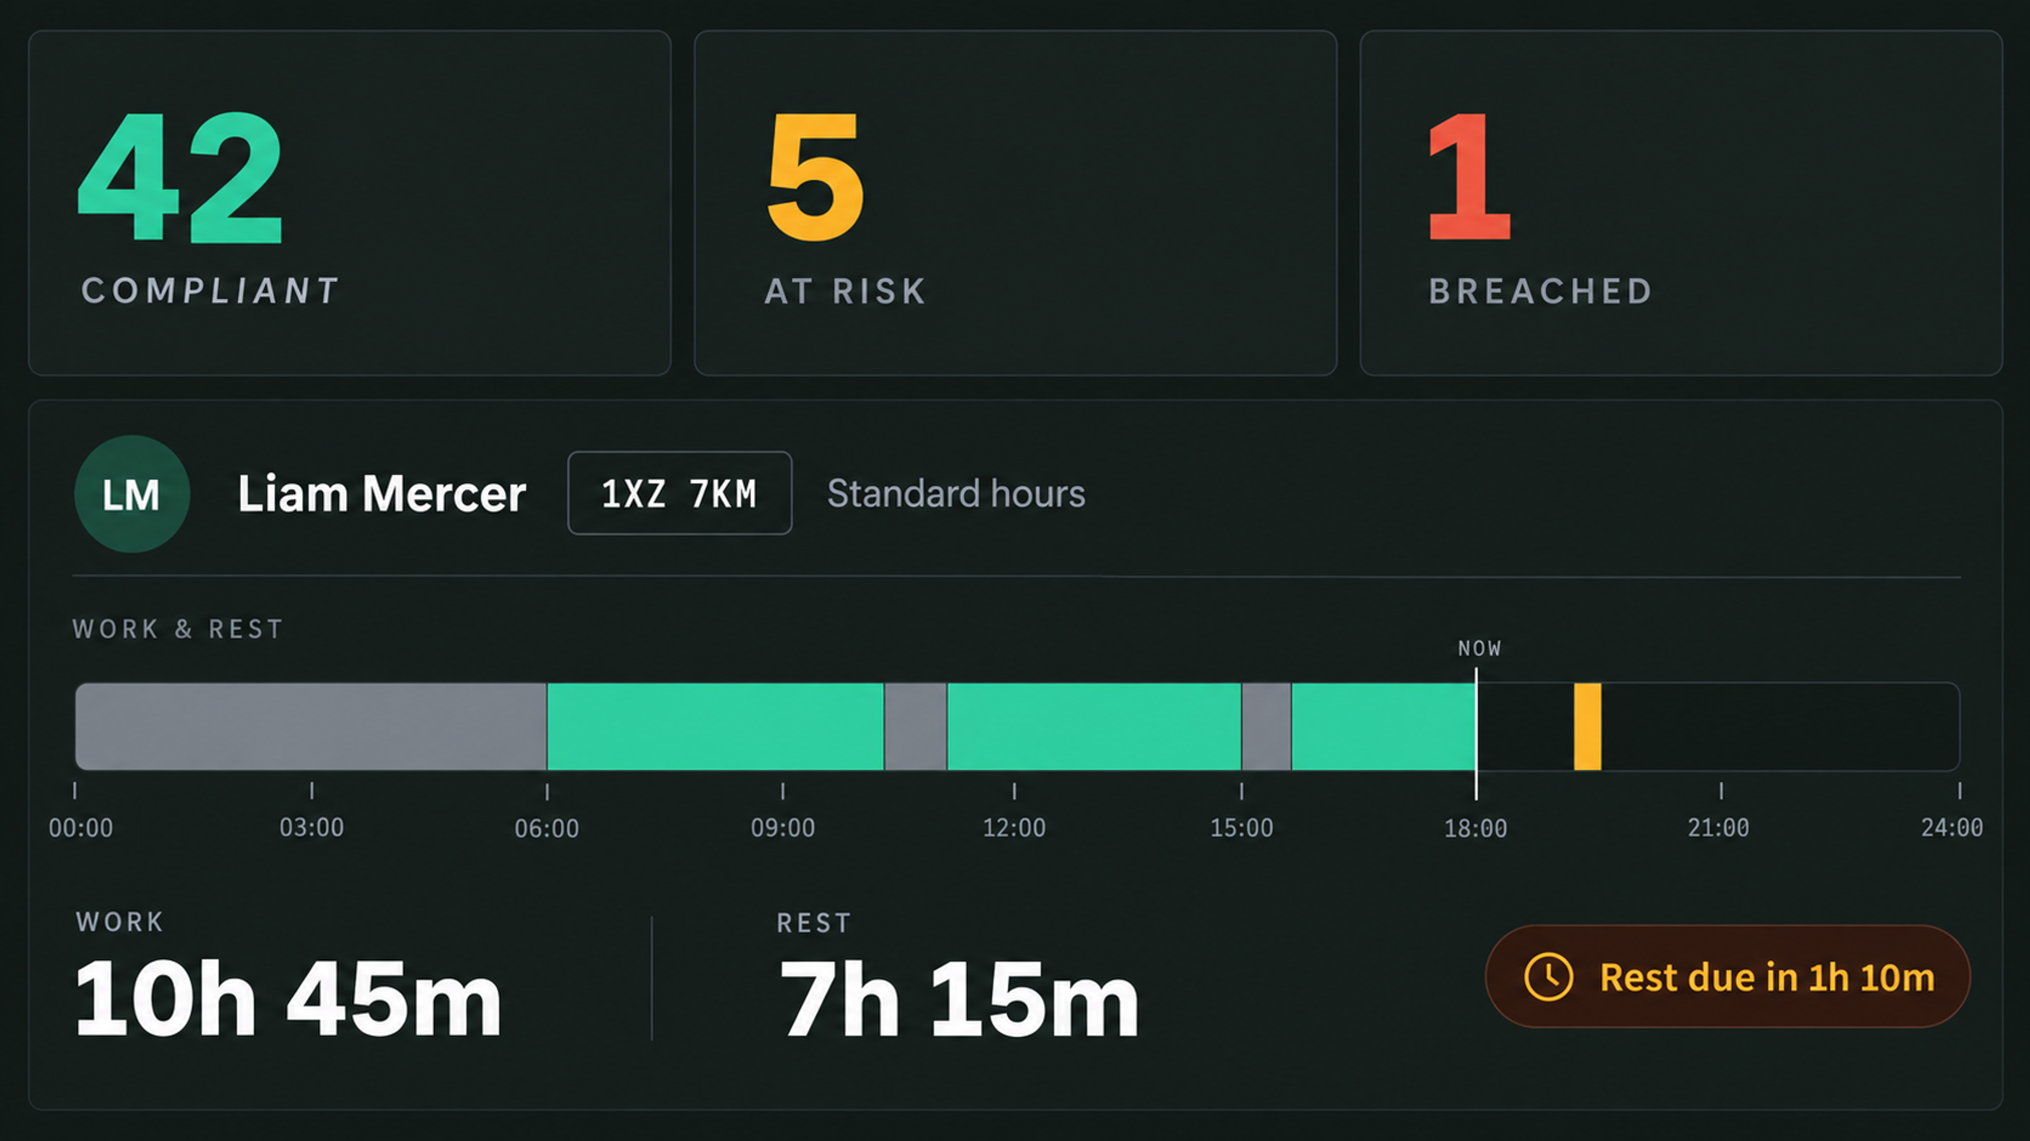Click the 21:00 timeline tick label
The width and height of the screenshot is (2030, 1141).
[1718, 828]
